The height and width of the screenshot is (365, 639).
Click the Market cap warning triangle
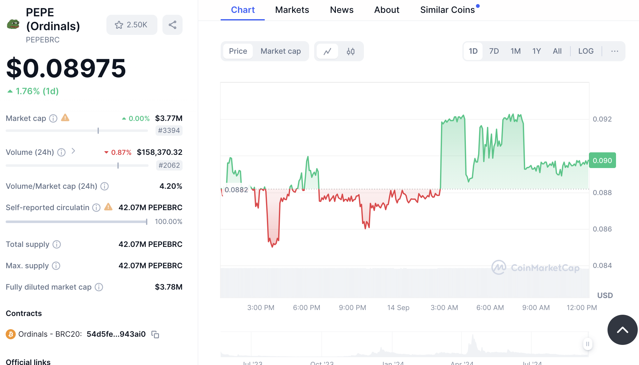[65, 118]
